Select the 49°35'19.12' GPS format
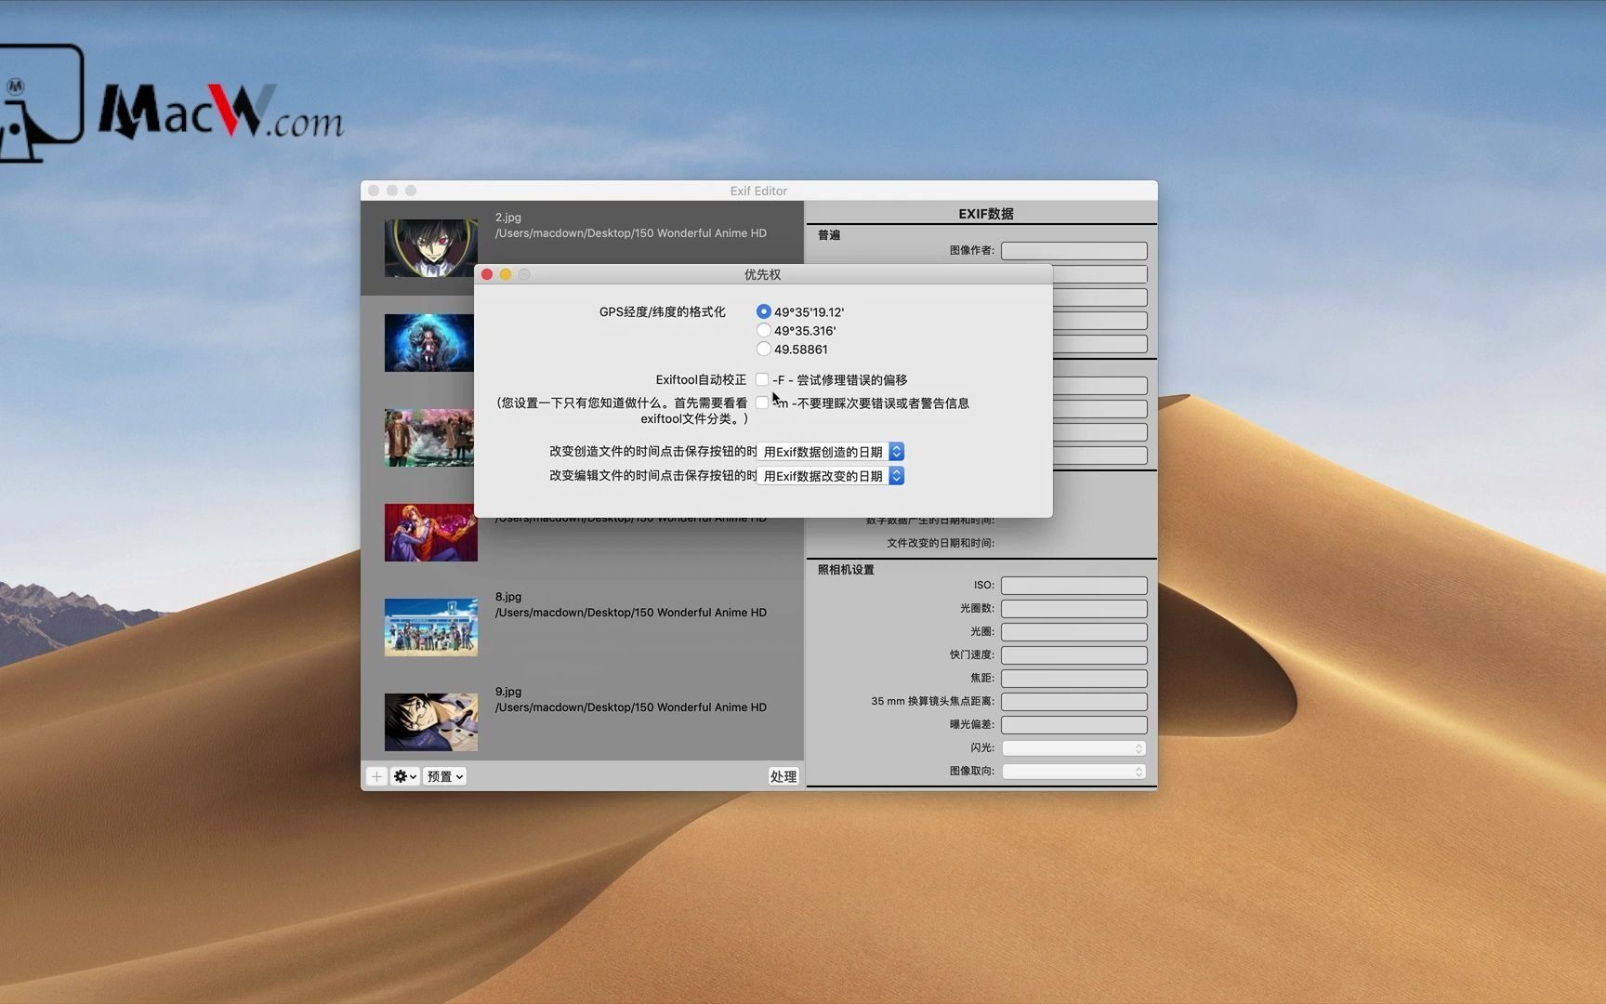This screenshot has width=1606, height=1004. point(763,311)
